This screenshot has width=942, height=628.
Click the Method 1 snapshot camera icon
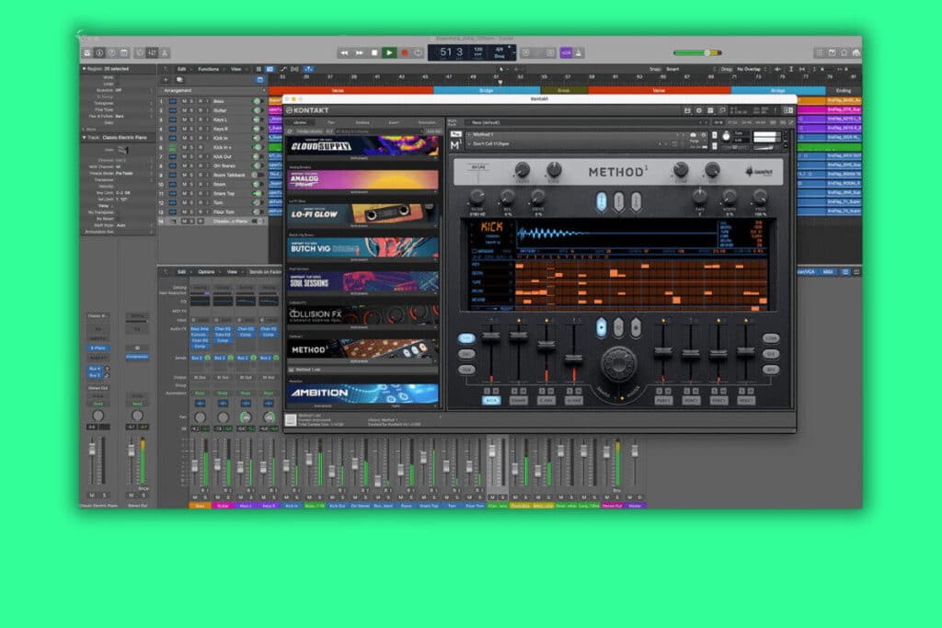pos(693,135)
